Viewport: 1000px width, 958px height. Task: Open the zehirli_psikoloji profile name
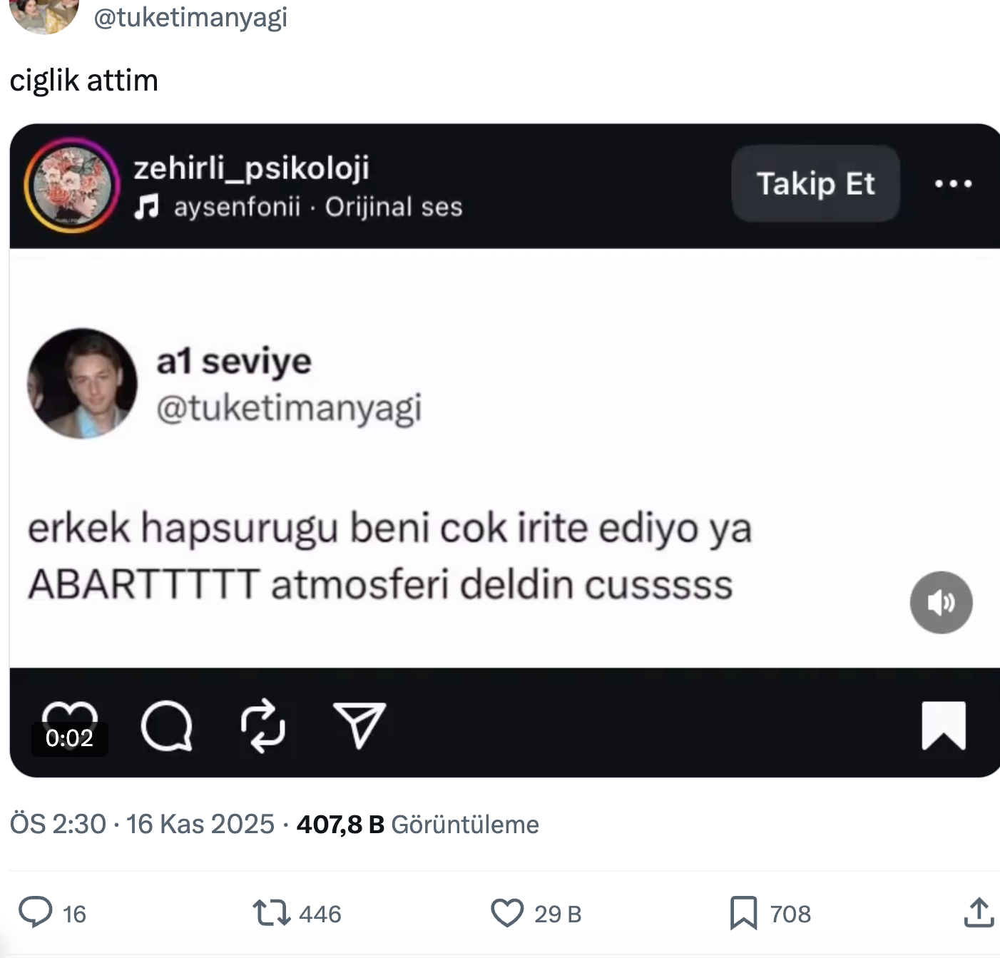click(251, 168)
